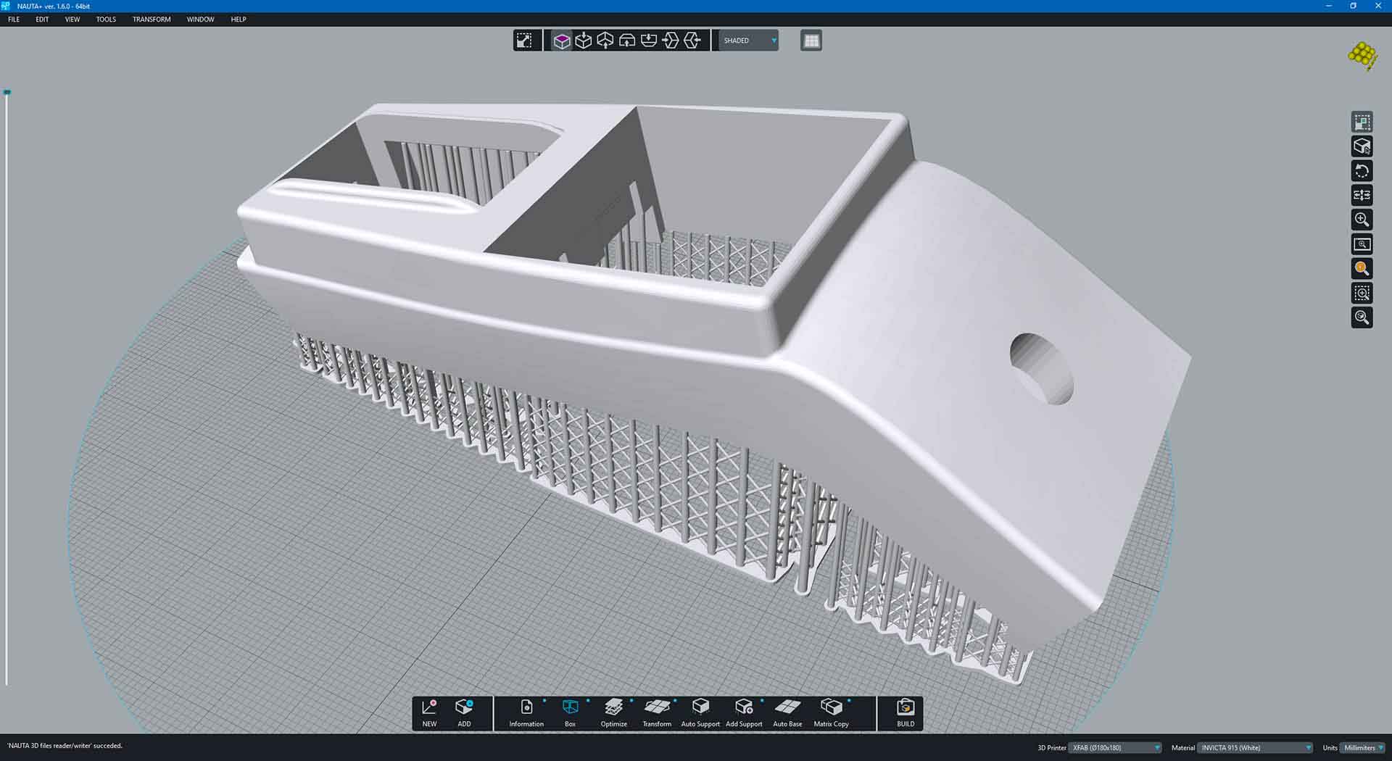Screen dimensions: 1392x761
Task: Open the TRANSFORM menu
Action: tap(152, 20)
